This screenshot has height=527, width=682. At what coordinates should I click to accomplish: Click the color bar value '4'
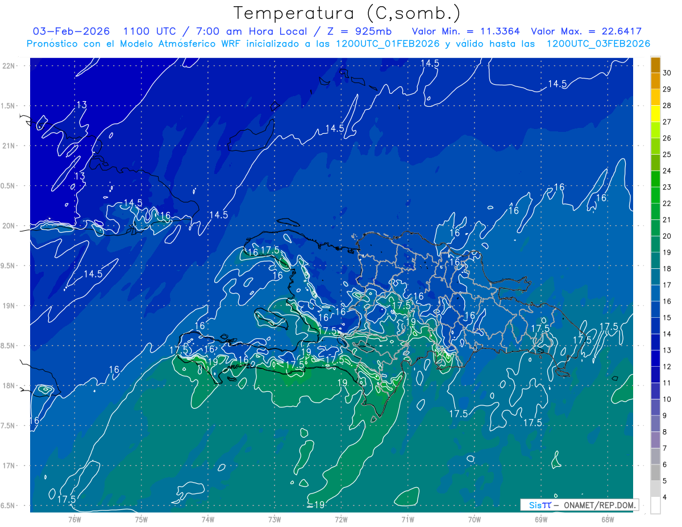click(666, 497)
